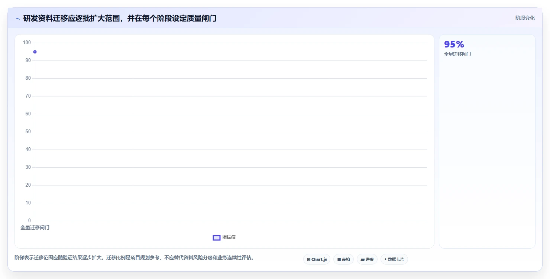
Task: Click the lightning icon beside the title
Action: coord(18,19)
